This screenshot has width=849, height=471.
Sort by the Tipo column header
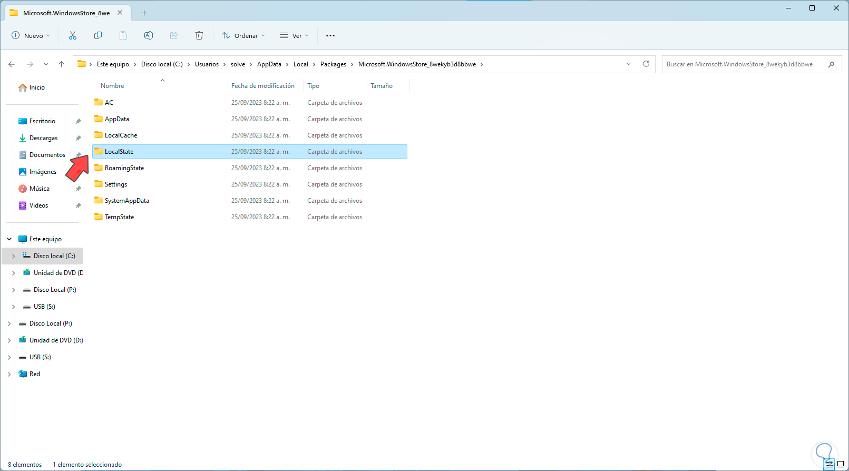tap(313, 85)
